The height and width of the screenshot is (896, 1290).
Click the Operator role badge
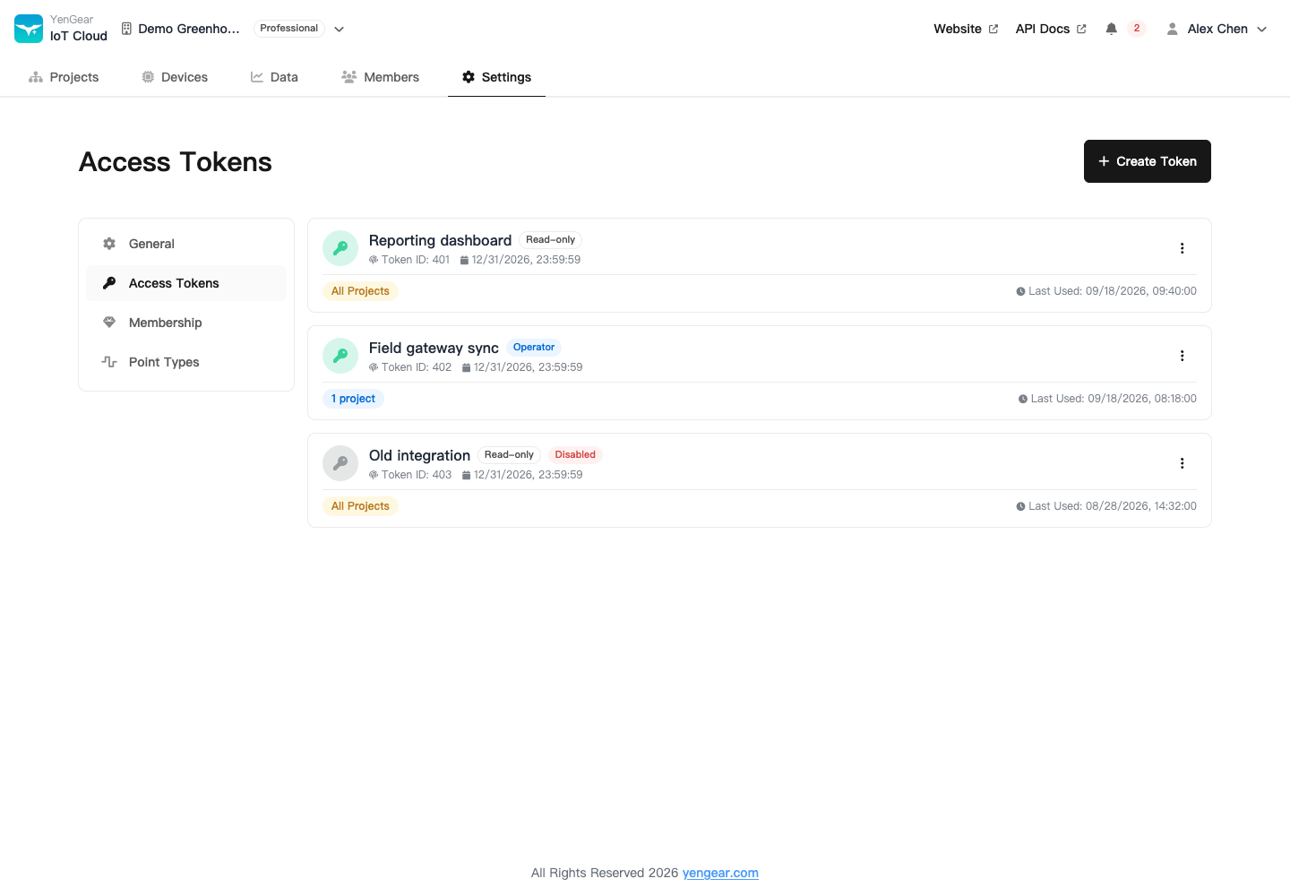click(x=534, y=348)
